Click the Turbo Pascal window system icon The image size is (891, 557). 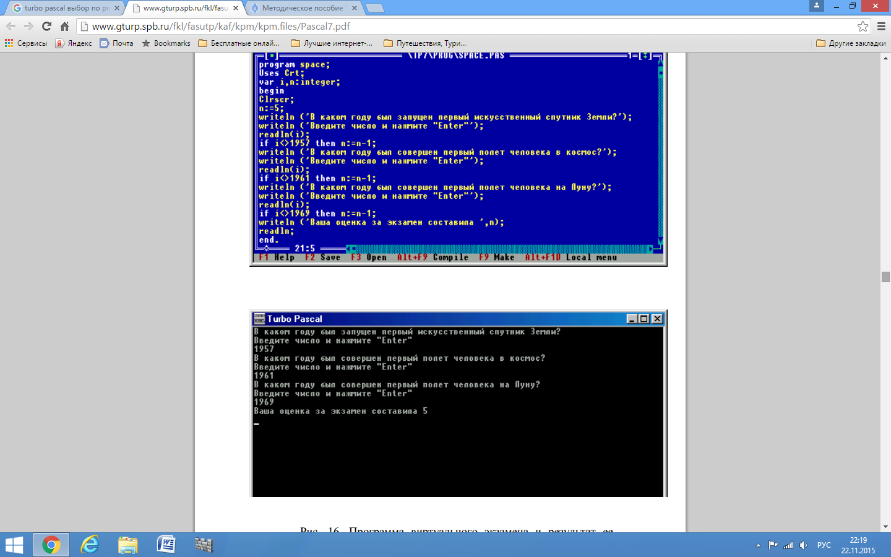click(x=259, y=319)
